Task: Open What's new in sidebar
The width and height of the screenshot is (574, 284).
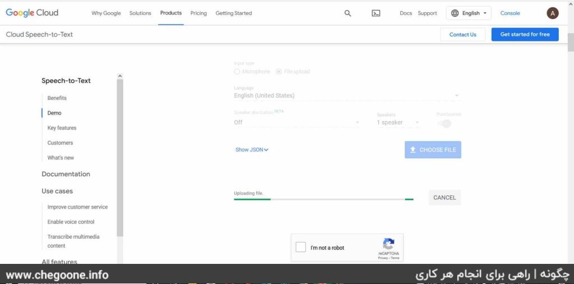Action: click(x=61, y=158)
